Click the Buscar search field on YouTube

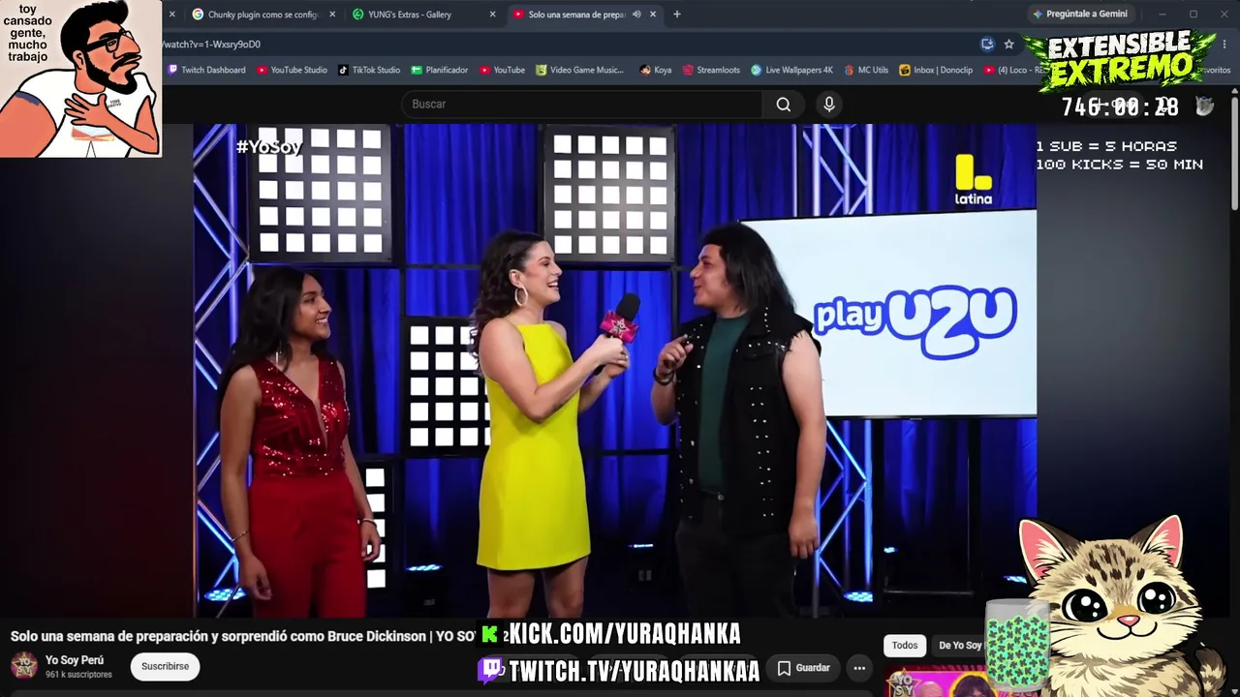click(x=582, y=105)
